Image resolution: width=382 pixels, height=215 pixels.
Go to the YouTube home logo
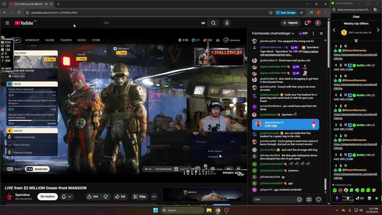(x=24, y=23)
